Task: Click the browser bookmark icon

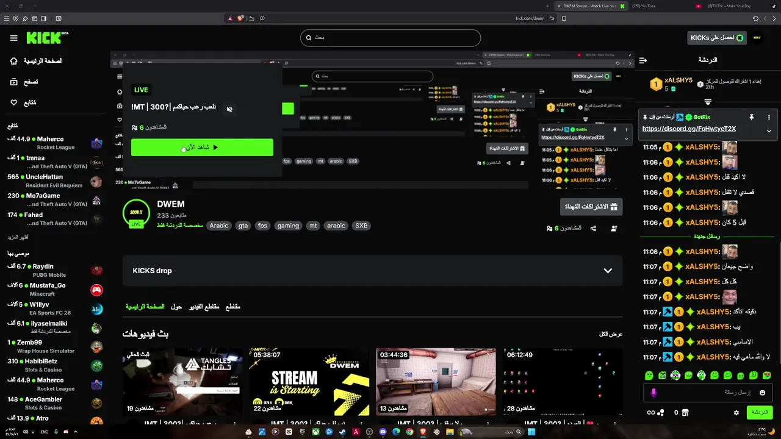Action: pyautogui.click(x=564, y=18)
